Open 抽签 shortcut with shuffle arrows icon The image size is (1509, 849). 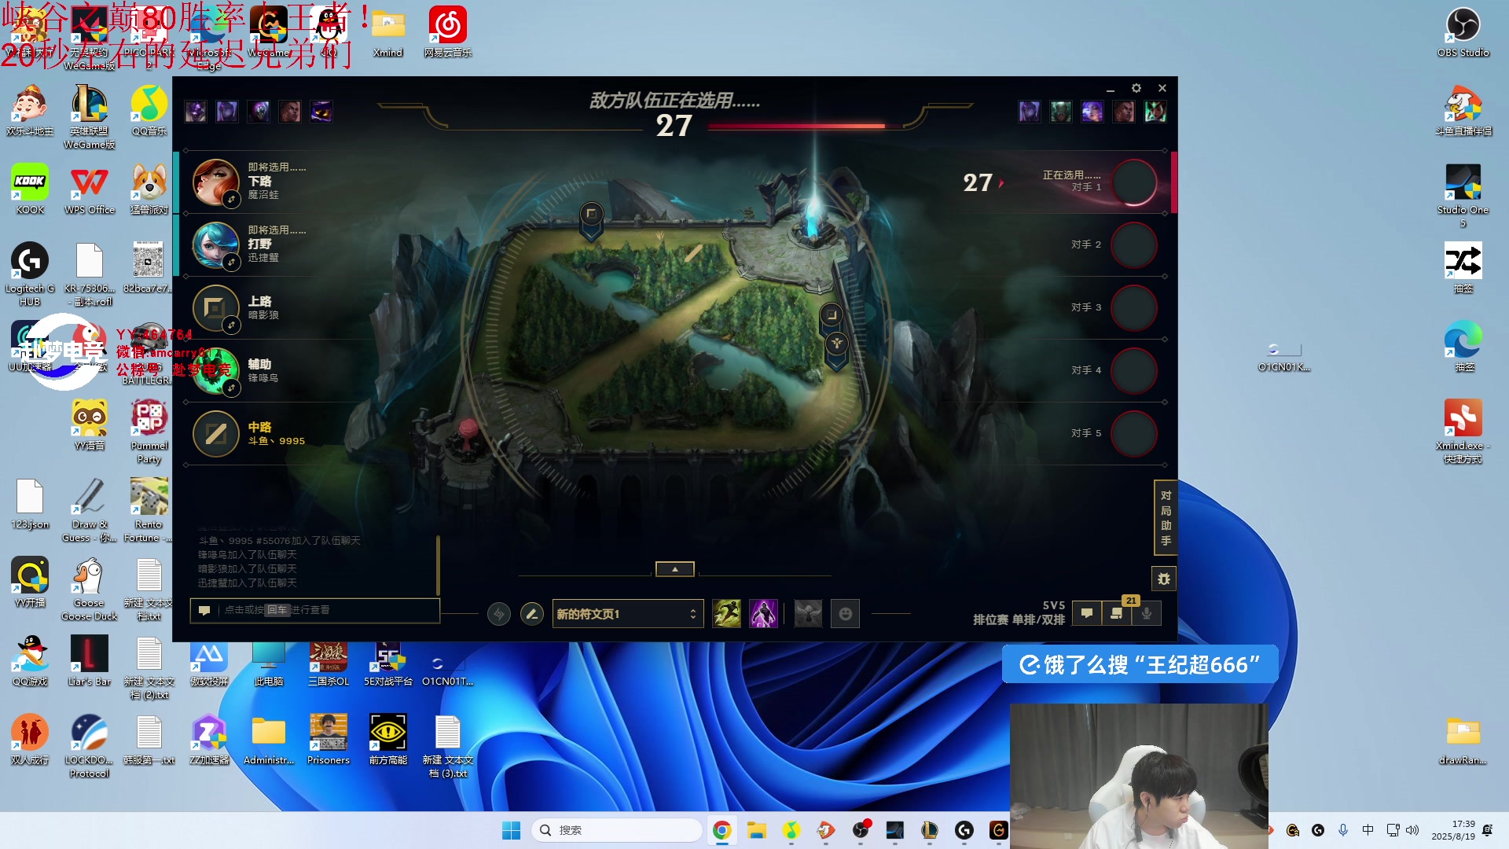tap(1463, 268)
